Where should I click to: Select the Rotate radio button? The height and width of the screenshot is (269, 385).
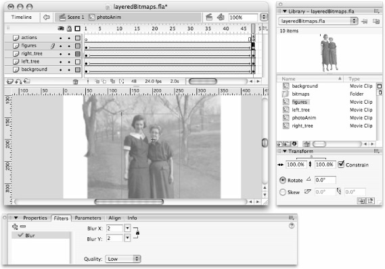(283, 180)
